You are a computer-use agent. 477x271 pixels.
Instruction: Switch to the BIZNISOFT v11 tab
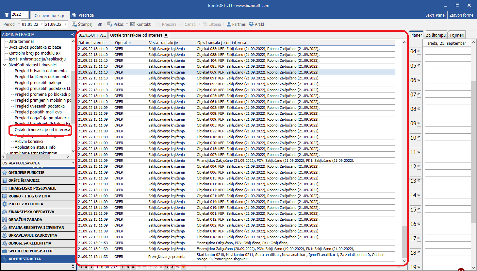click(x=92, y=35)
